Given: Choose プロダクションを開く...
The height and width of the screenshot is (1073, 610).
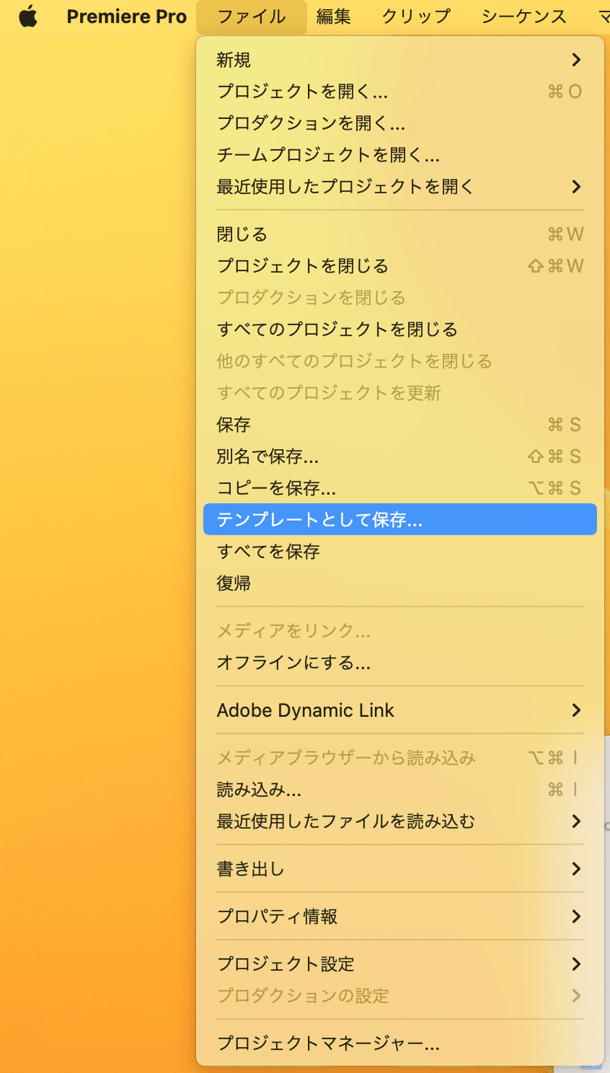Looking at the screenshot, I should pos(400,123).
